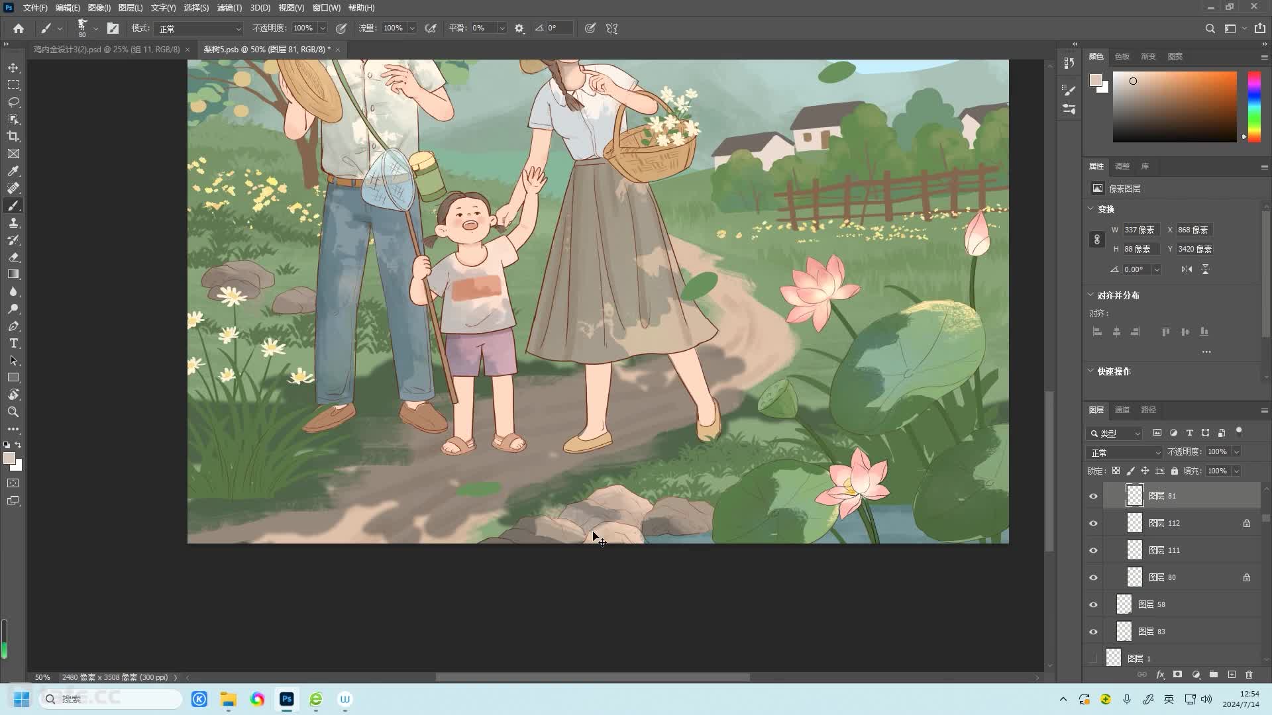The image size is (1272, 715).
Task: Select the Horizontal Type tool
Action: pos(13,343)
